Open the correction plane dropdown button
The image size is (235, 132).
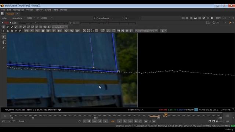click(x=163, y=31)
